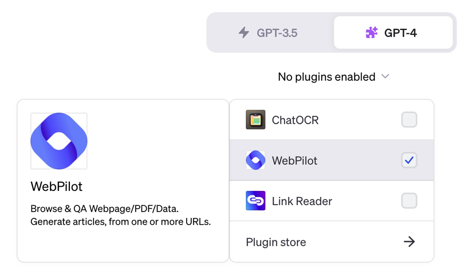The width and height of the screenshot is (469, 274).
Task: Click the Plugin store arrow icon
Action: point(409,242)
